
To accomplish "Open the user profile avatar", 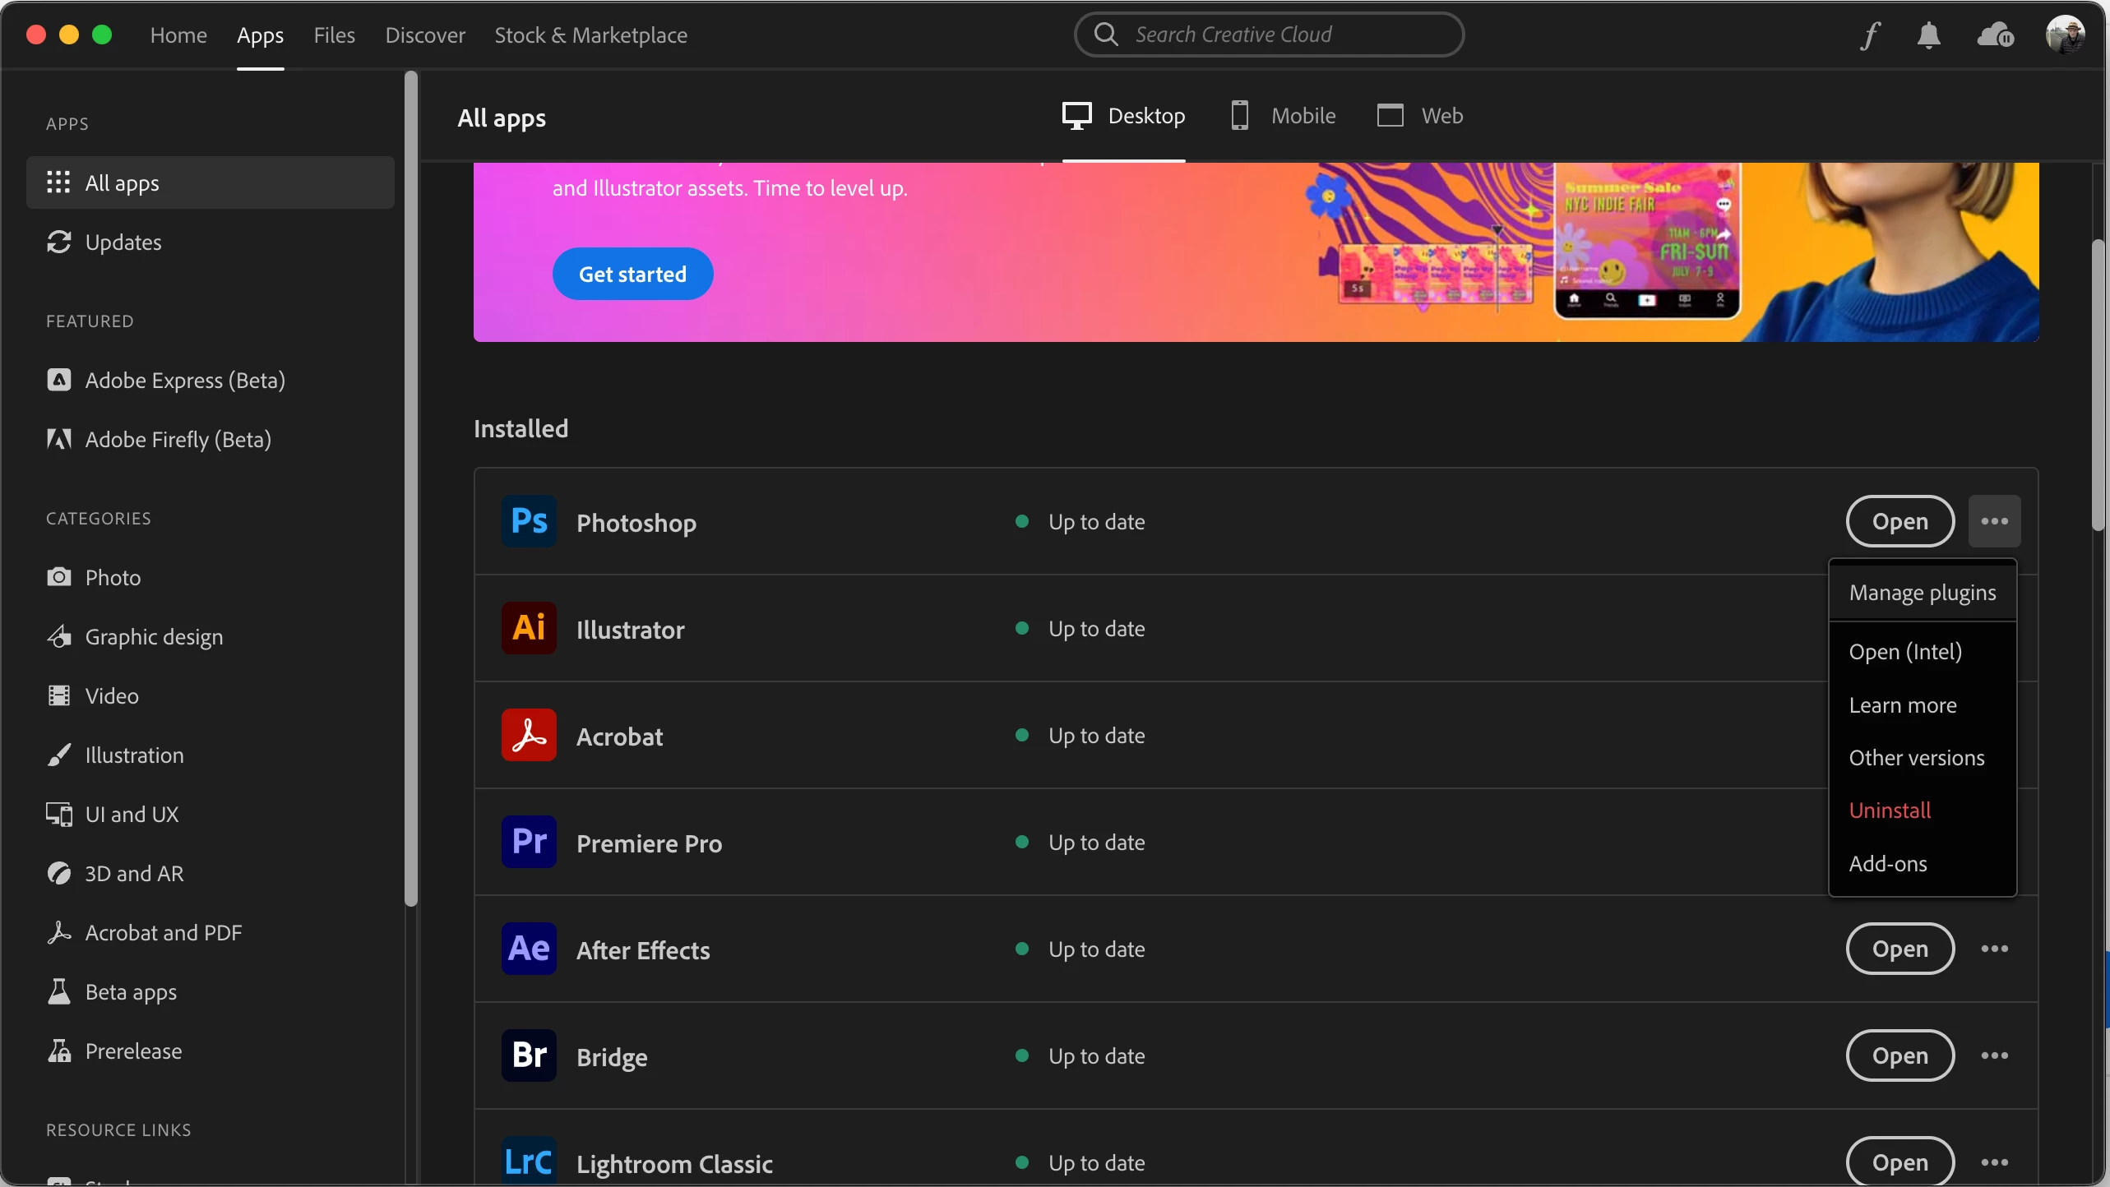I will [x=2065, y=35].
